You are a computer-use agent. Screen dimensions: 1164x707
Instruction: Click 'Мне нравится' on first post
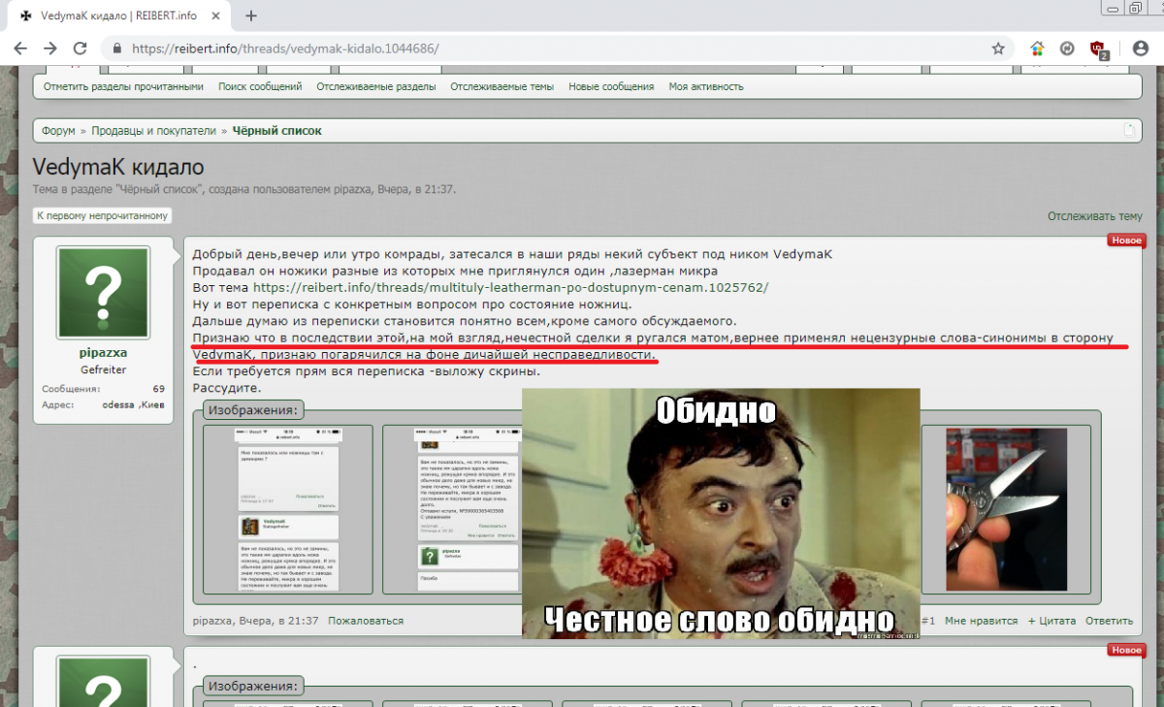pos(982,621)
